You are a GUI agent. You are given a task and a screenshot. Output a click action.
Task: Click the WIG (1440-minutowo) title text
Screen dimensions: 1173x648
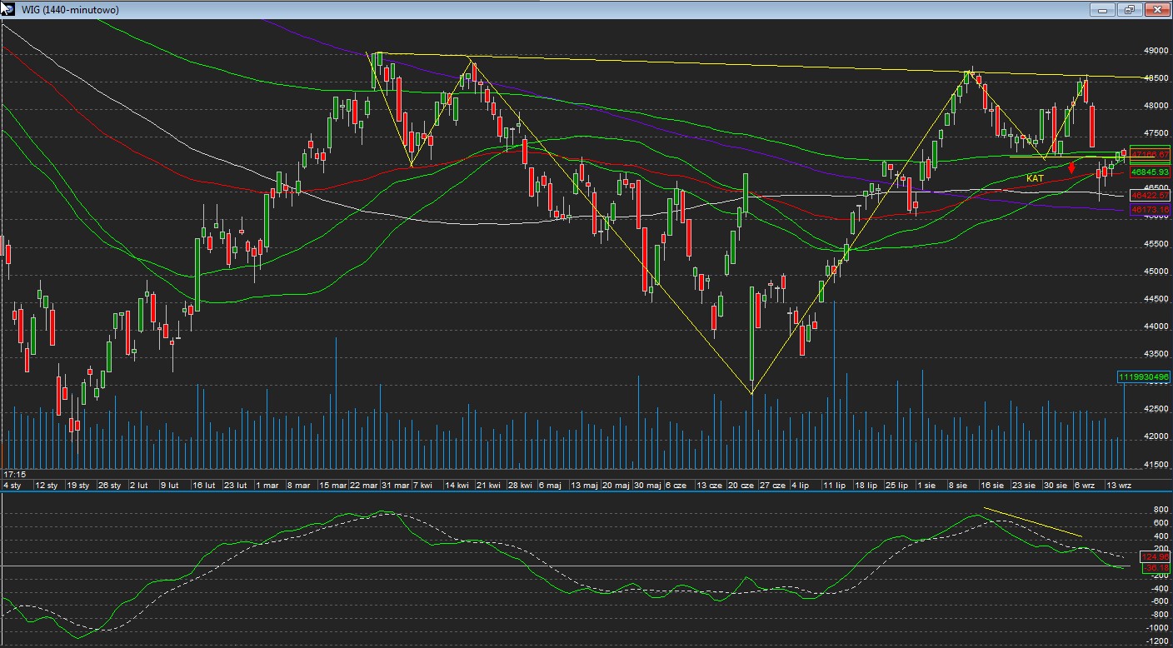pos(69,10)
